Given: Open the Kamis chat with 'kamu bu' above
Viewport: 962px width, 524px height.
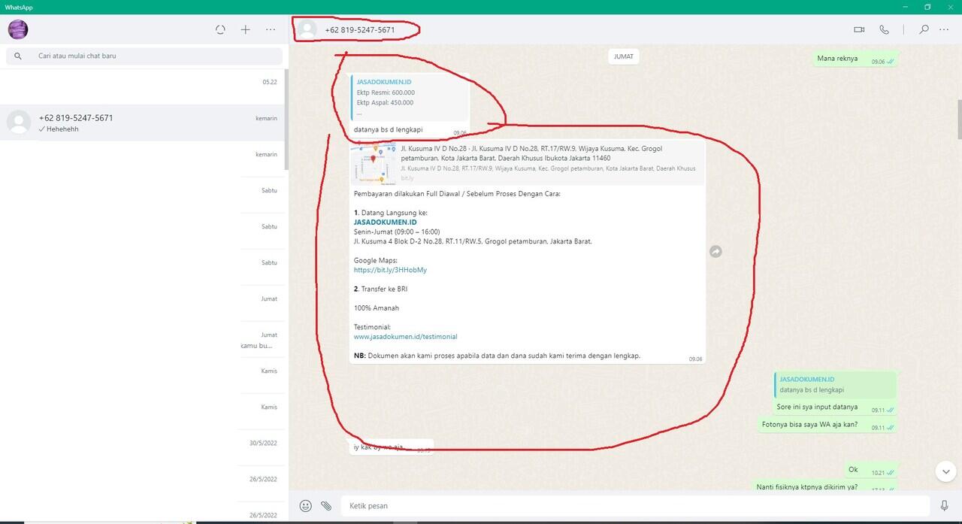Looking at the screenshot, I should click(143, 375).
